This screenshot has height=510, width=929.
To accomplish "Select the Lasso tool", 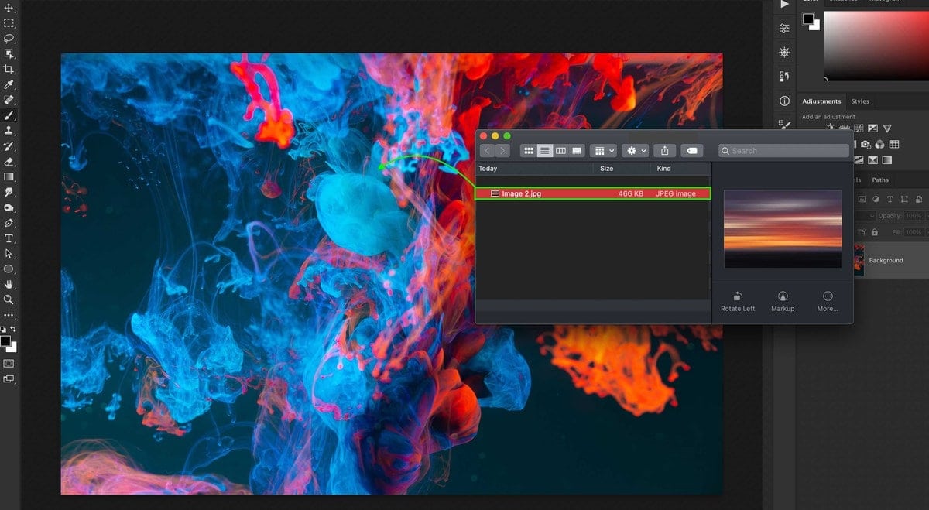I will pos(9,39).
